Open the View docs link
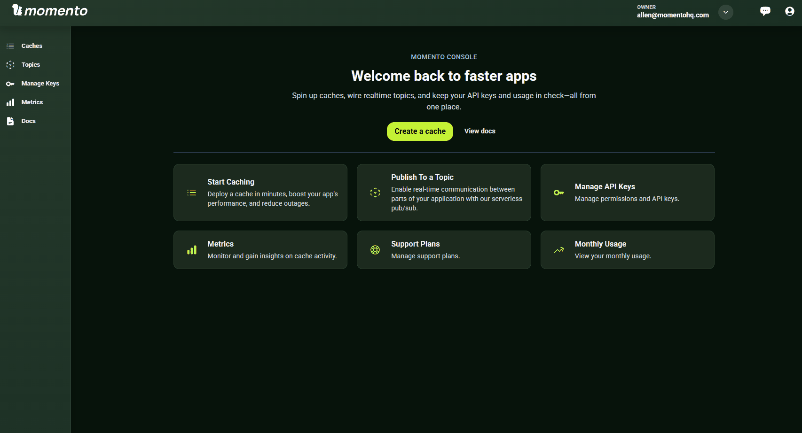 pos(480,131)
